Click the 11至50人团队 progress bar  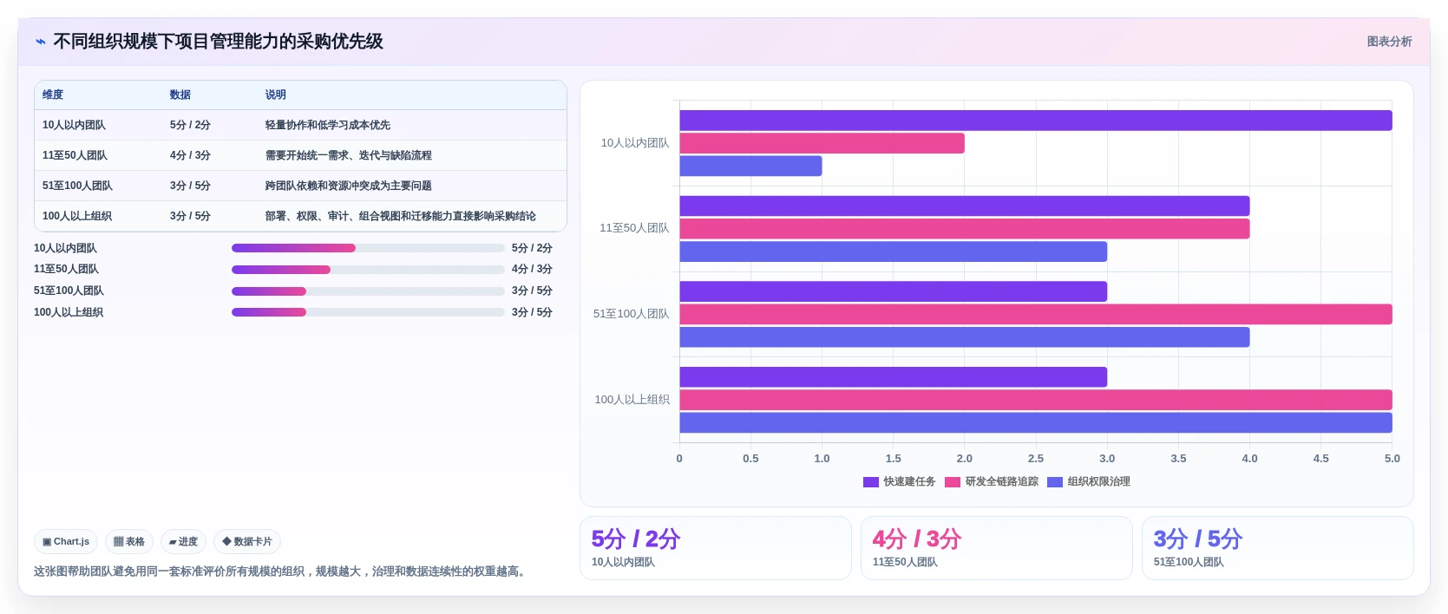(368, 270)
